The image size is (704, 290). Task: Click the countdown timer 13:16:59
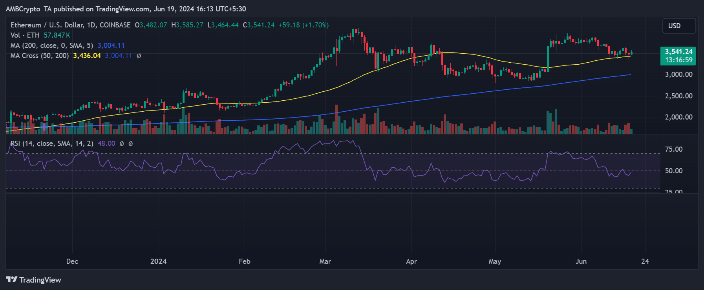pos(678,60)
